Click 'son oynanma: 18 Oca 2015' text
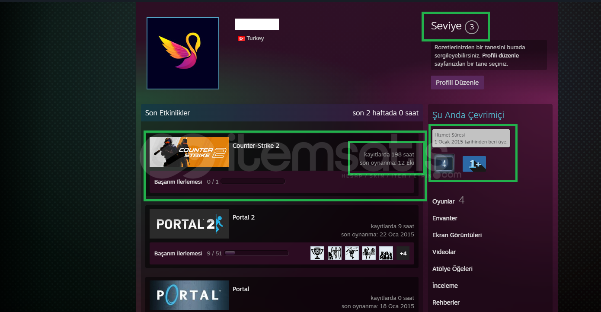The image size is (601, 312). (377, 306)
